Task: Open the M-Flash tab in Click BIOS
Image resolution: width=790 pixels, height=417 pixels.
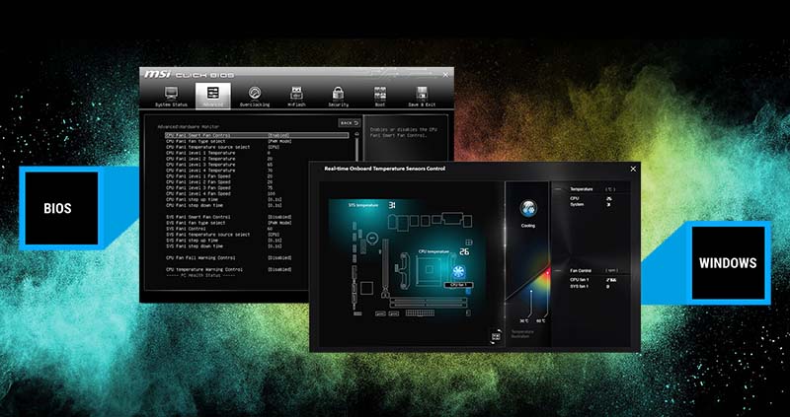Action: pos(297,97)
